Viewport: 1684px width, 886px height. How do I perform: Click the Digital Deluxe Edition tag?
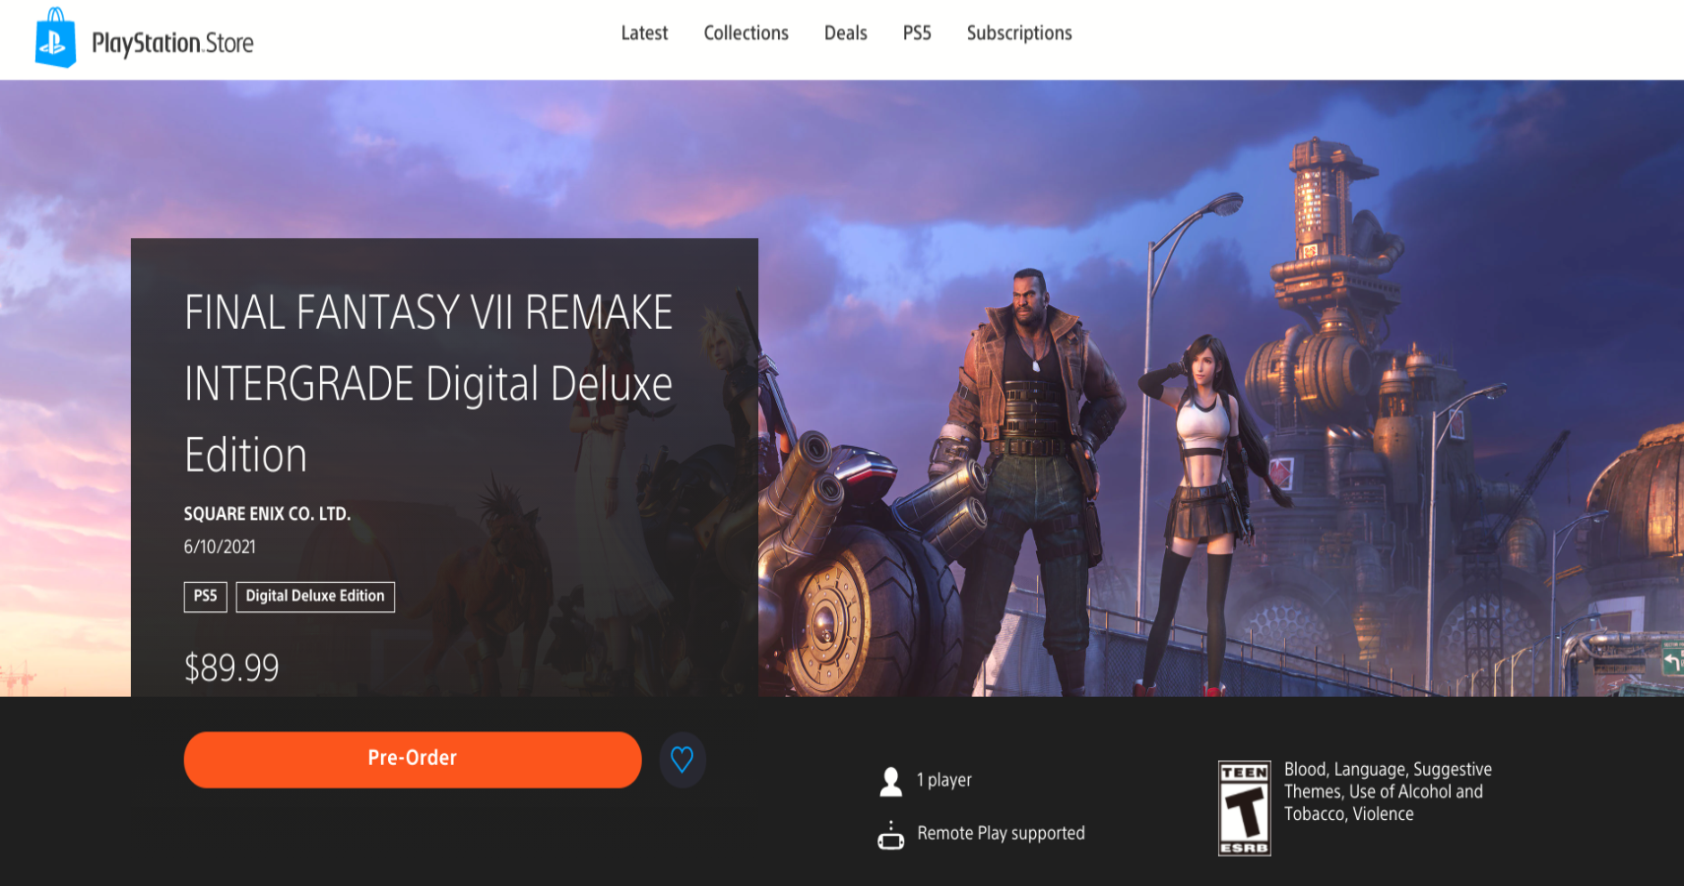click(x=315, y=597)
